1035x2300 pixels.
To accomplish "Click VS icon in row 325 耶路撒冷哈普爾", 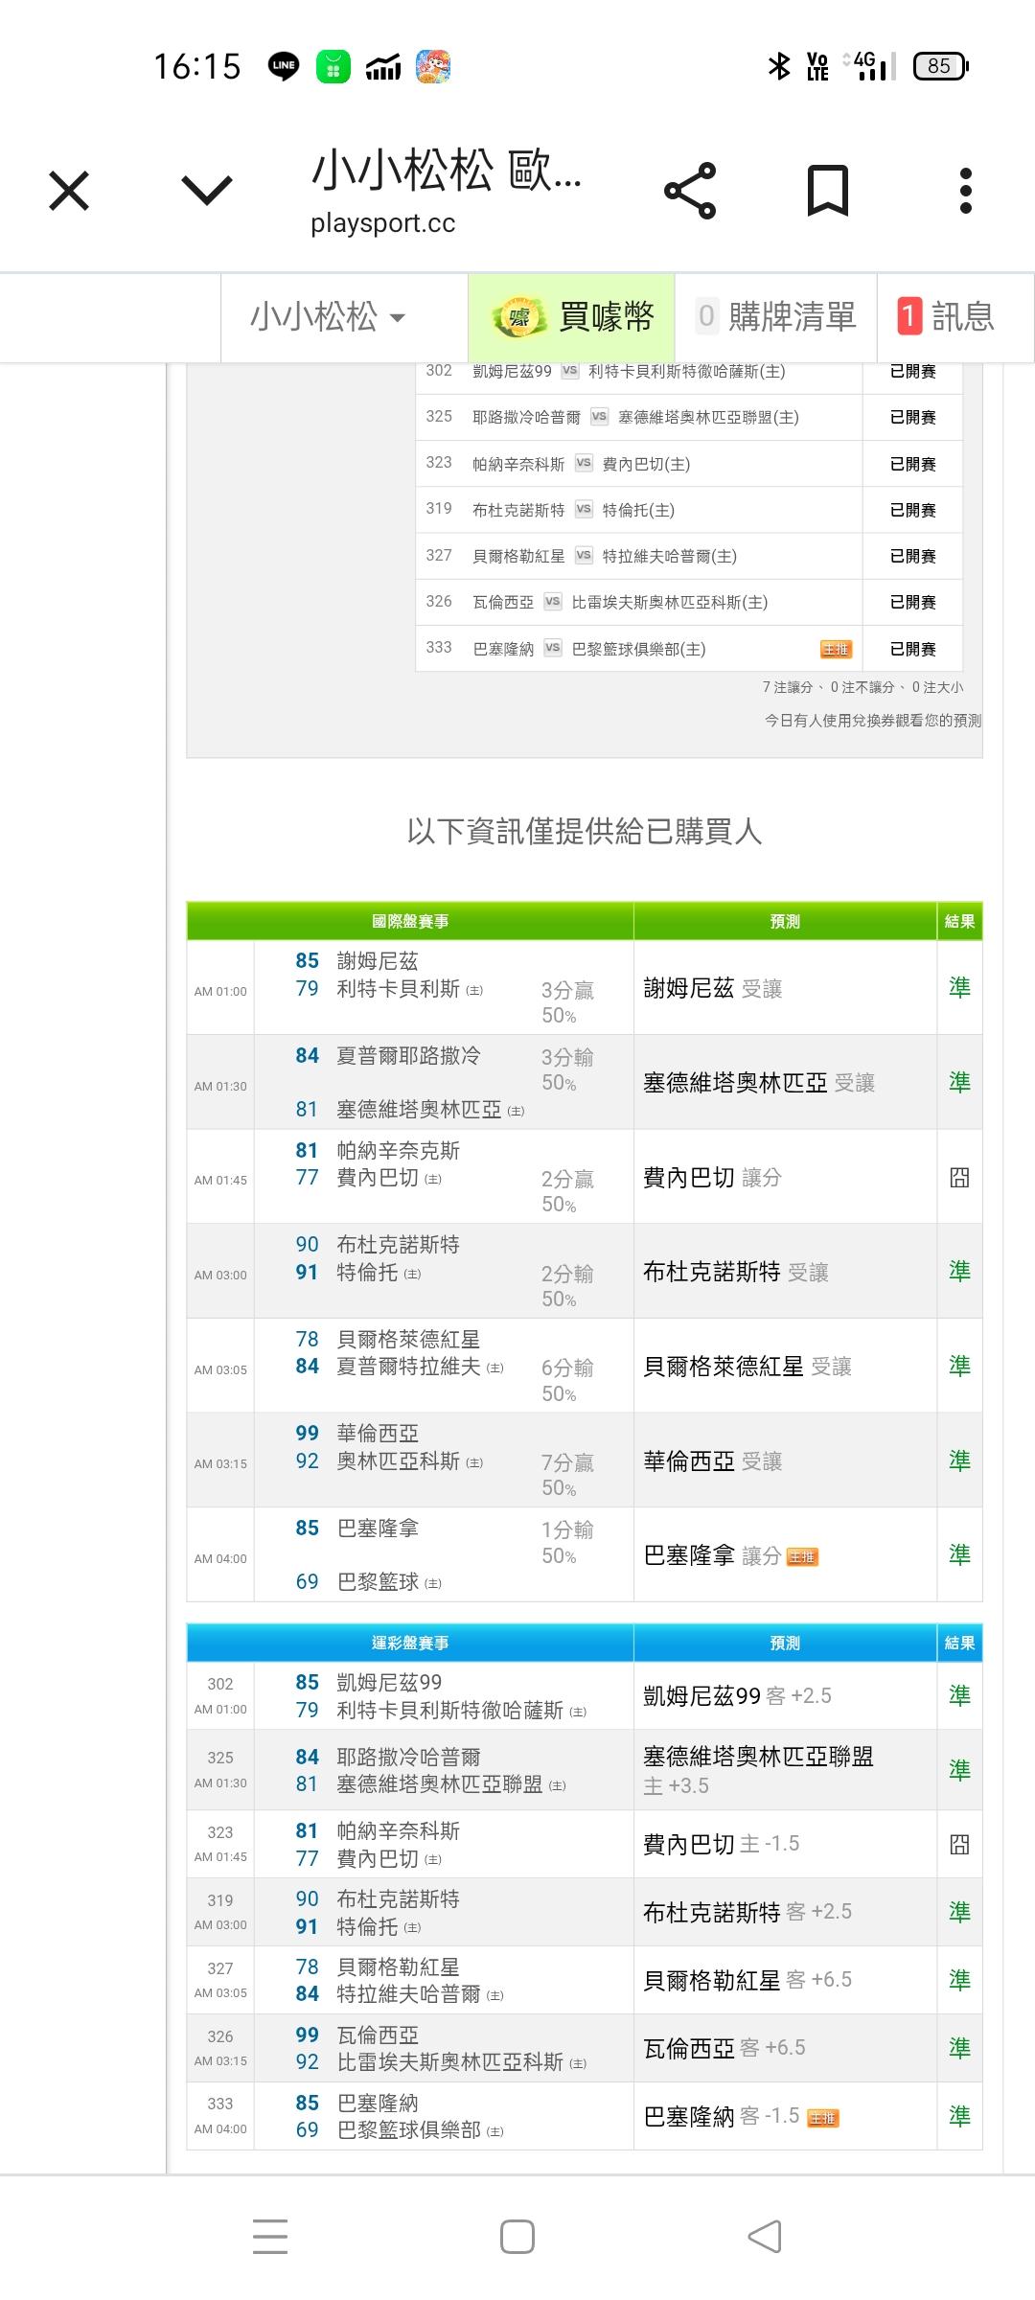I will tap(599, 416).
